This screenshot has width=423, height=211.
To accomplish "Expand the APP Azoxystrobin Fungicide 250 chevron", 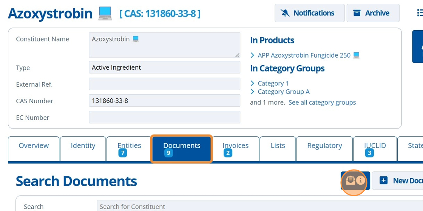I will (252, 55).
